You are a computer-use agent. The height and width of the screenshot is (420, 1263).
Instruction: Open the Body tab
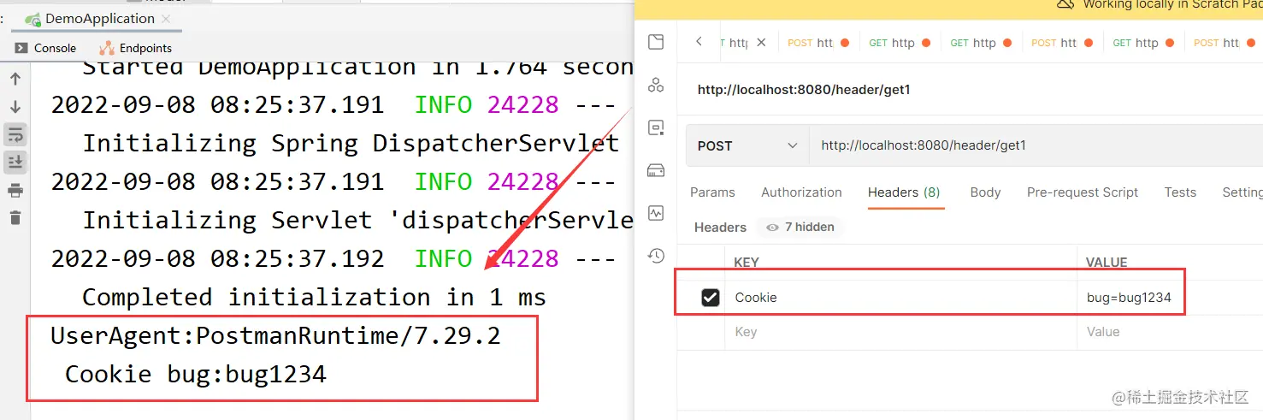985,192
